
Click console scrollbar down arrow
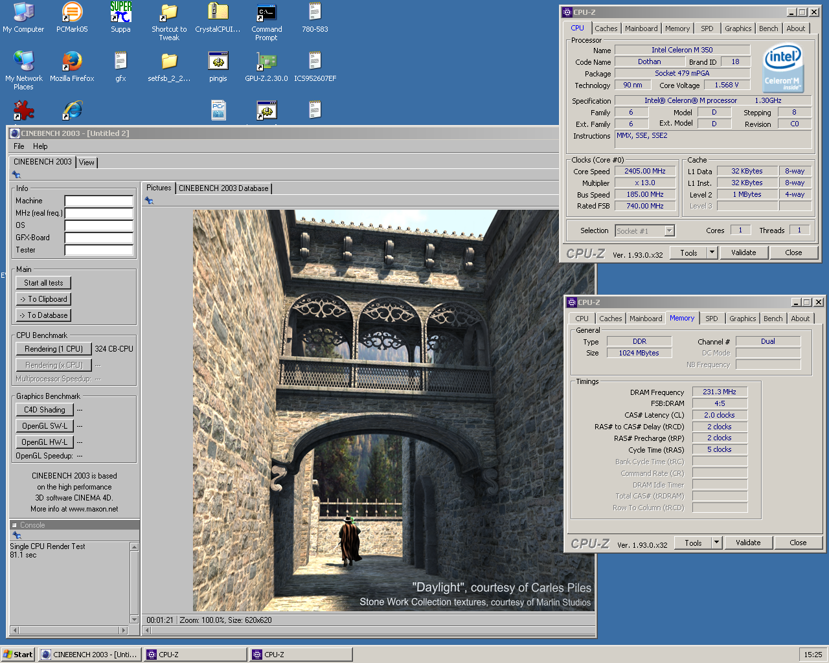click(x=135, y=620)
